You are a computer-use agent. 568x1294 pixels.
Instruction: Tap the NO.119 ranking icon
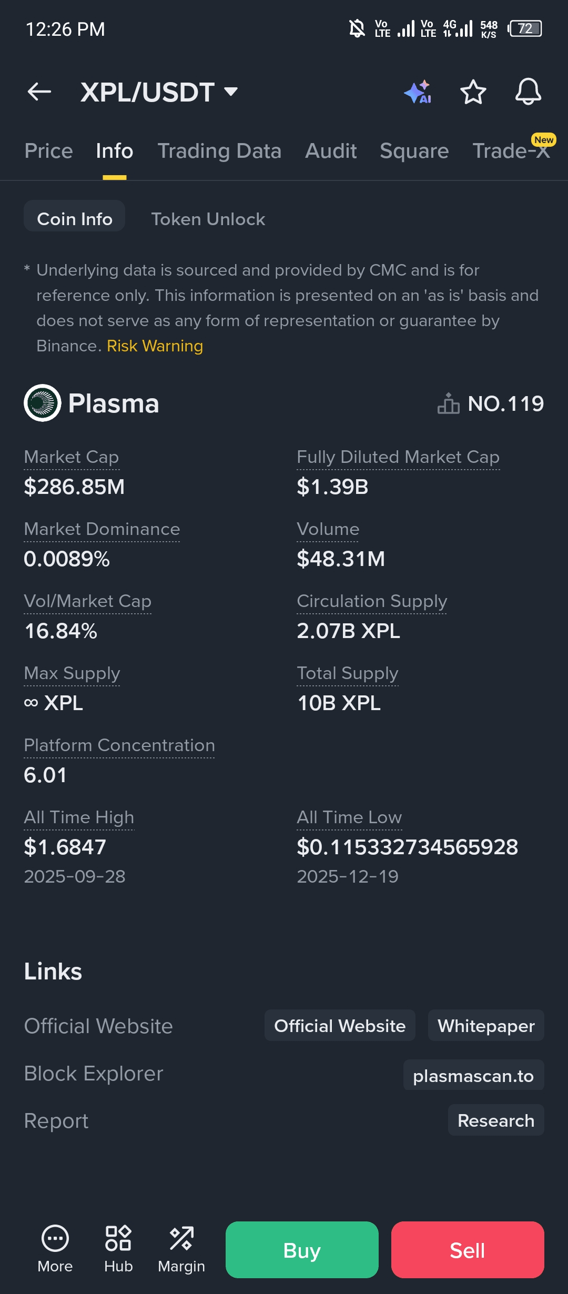[448, 404]
